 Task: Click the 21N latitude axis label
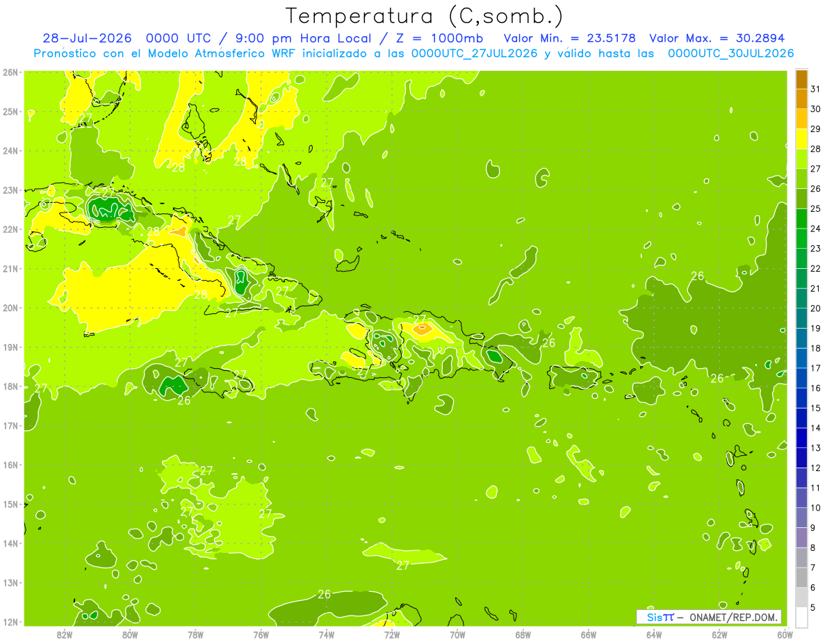(x=10, y=268)
